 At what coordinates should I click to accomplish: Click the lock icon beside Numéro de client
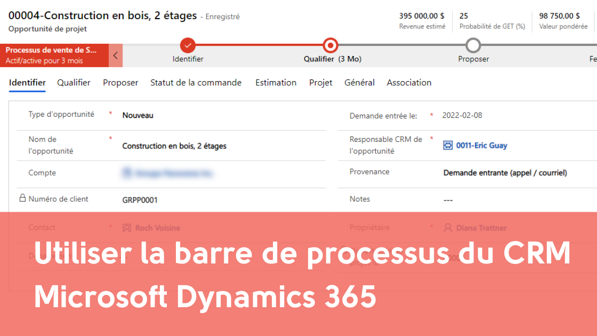(22, 198)
